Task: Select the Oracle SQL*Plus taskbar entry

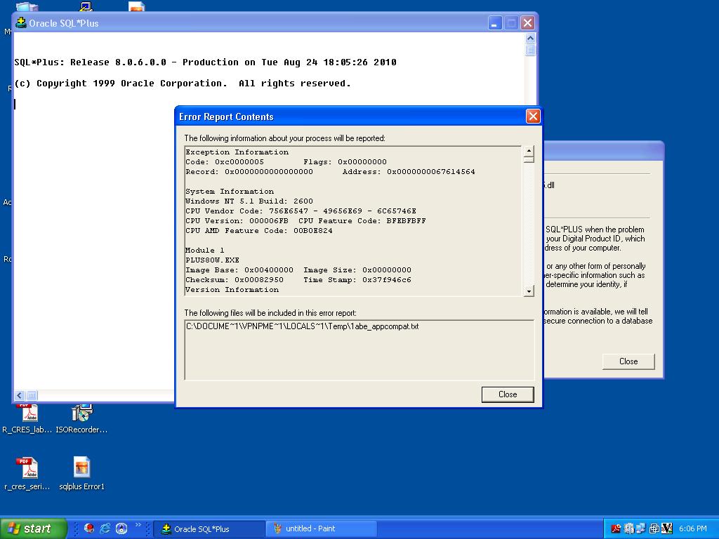Action: (x=209, y=528)
